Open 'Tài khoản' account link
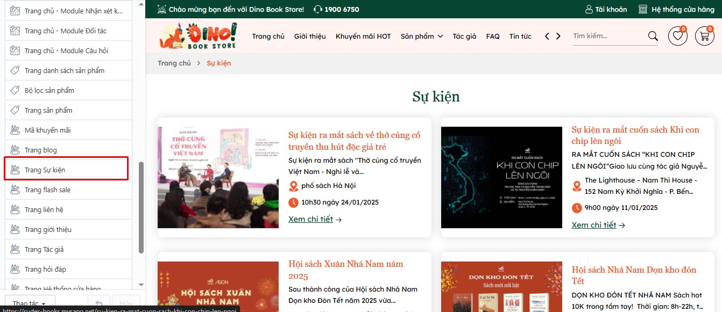722x312 pixels. [x=611, y=9]
